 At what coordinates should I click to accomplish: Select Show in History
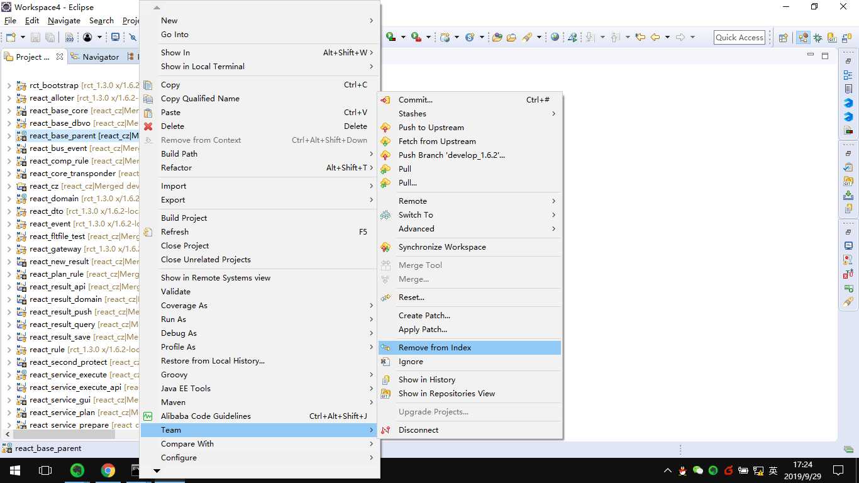469,380
